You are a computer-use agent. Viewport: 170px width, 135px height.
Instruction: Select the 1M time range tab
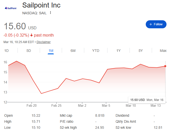coord(51,51)
